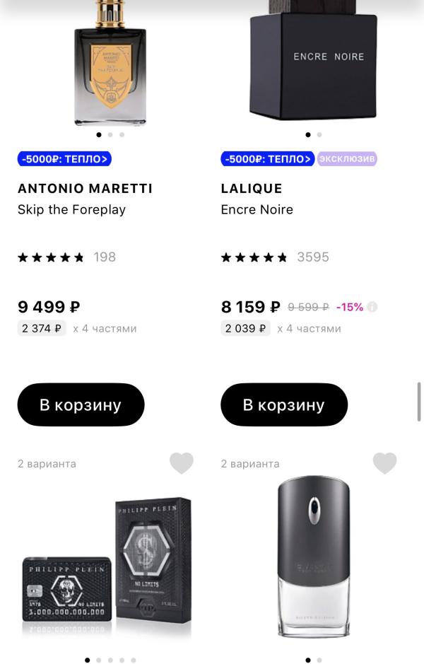Select second image dot for Antonio Maretti
424x664 pixels.
coord(110,134)
